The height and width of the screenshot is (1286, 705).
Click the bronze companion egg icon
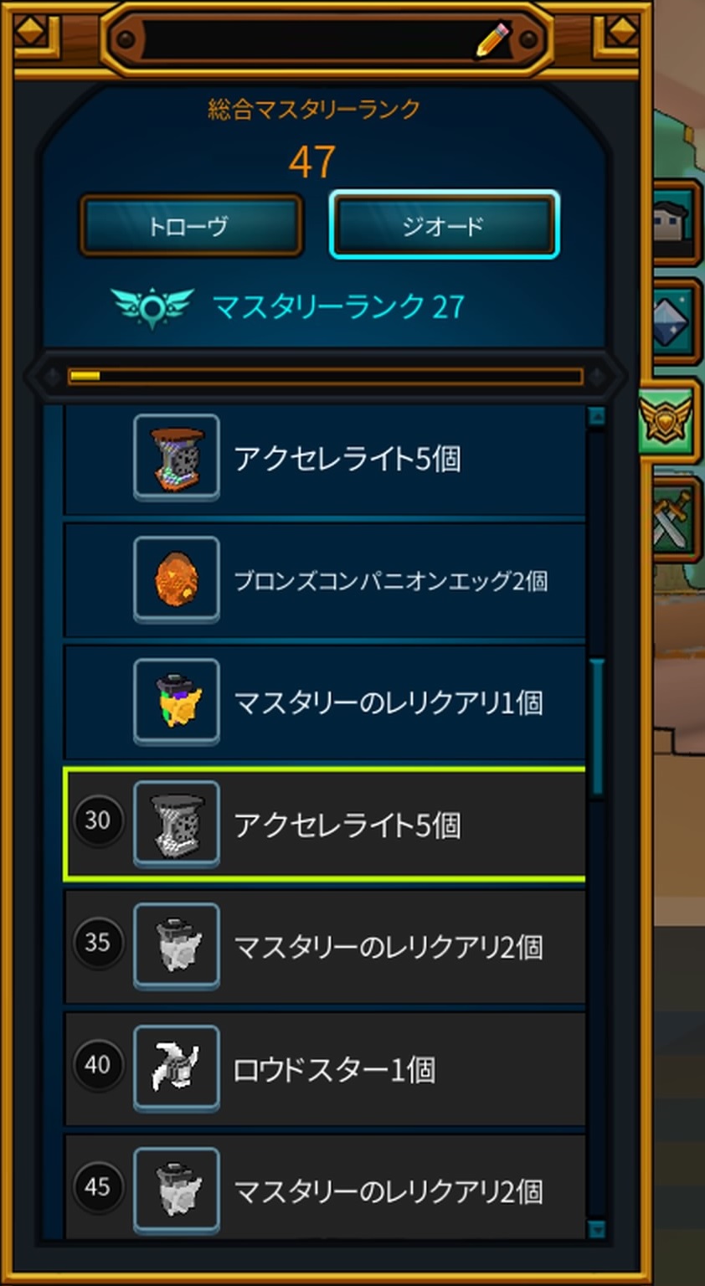coord(177,580)
